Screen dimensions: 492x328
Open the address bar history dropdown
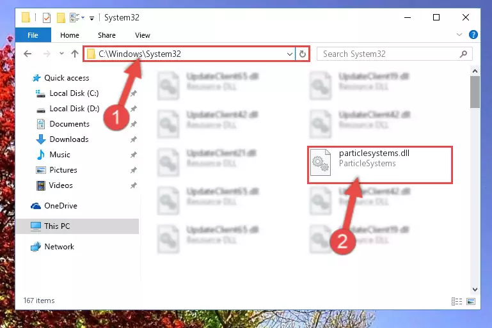point(290,54)
